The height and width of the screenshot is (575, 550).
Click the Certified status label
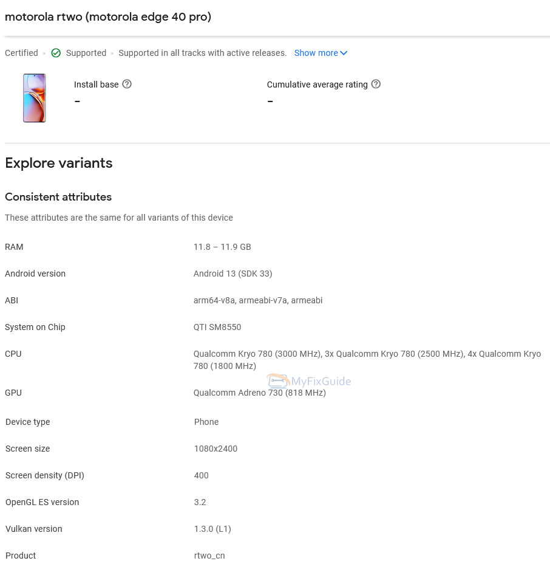pyautogui.click(x=21, y=53)
